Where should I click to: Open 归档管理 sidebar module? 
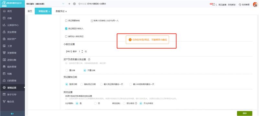tap(12, 81)
